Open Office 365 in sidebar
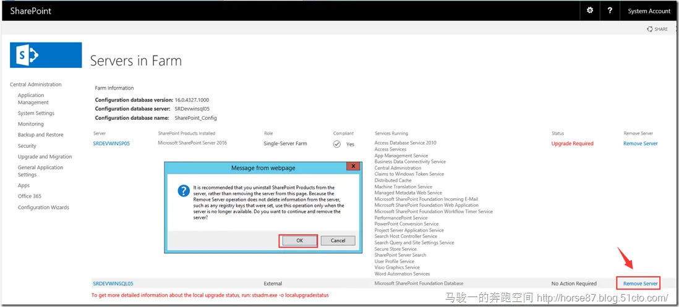The image size is (679, 307). coord(30,196)
